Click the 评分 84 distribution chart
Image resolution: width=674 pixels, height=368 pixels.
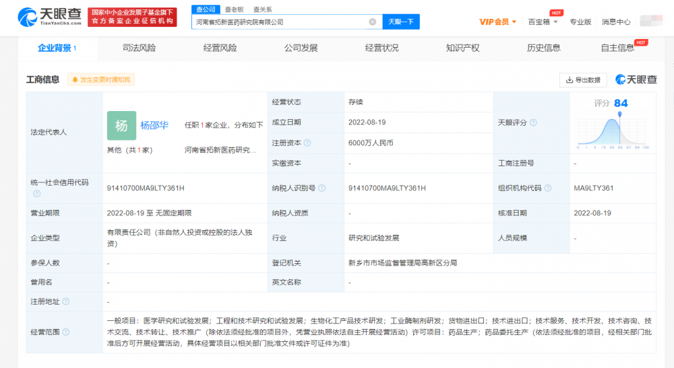[613, 131]
